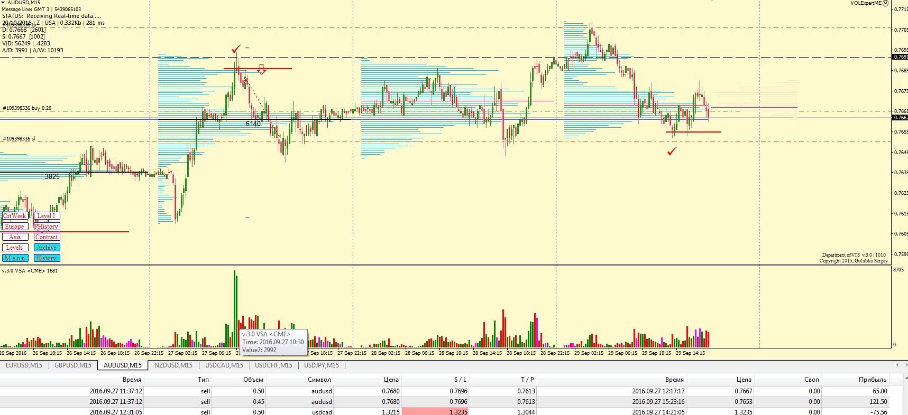
Task: Toggle the Europe session button
Action: 15,226
